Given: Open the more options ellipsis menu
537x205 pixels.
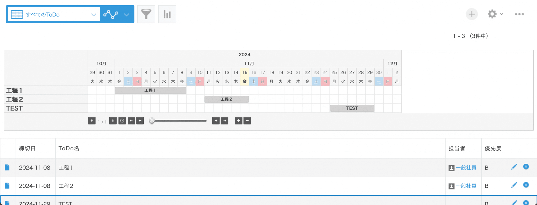Looking at the screenshot, I should (x=519, y=14).
